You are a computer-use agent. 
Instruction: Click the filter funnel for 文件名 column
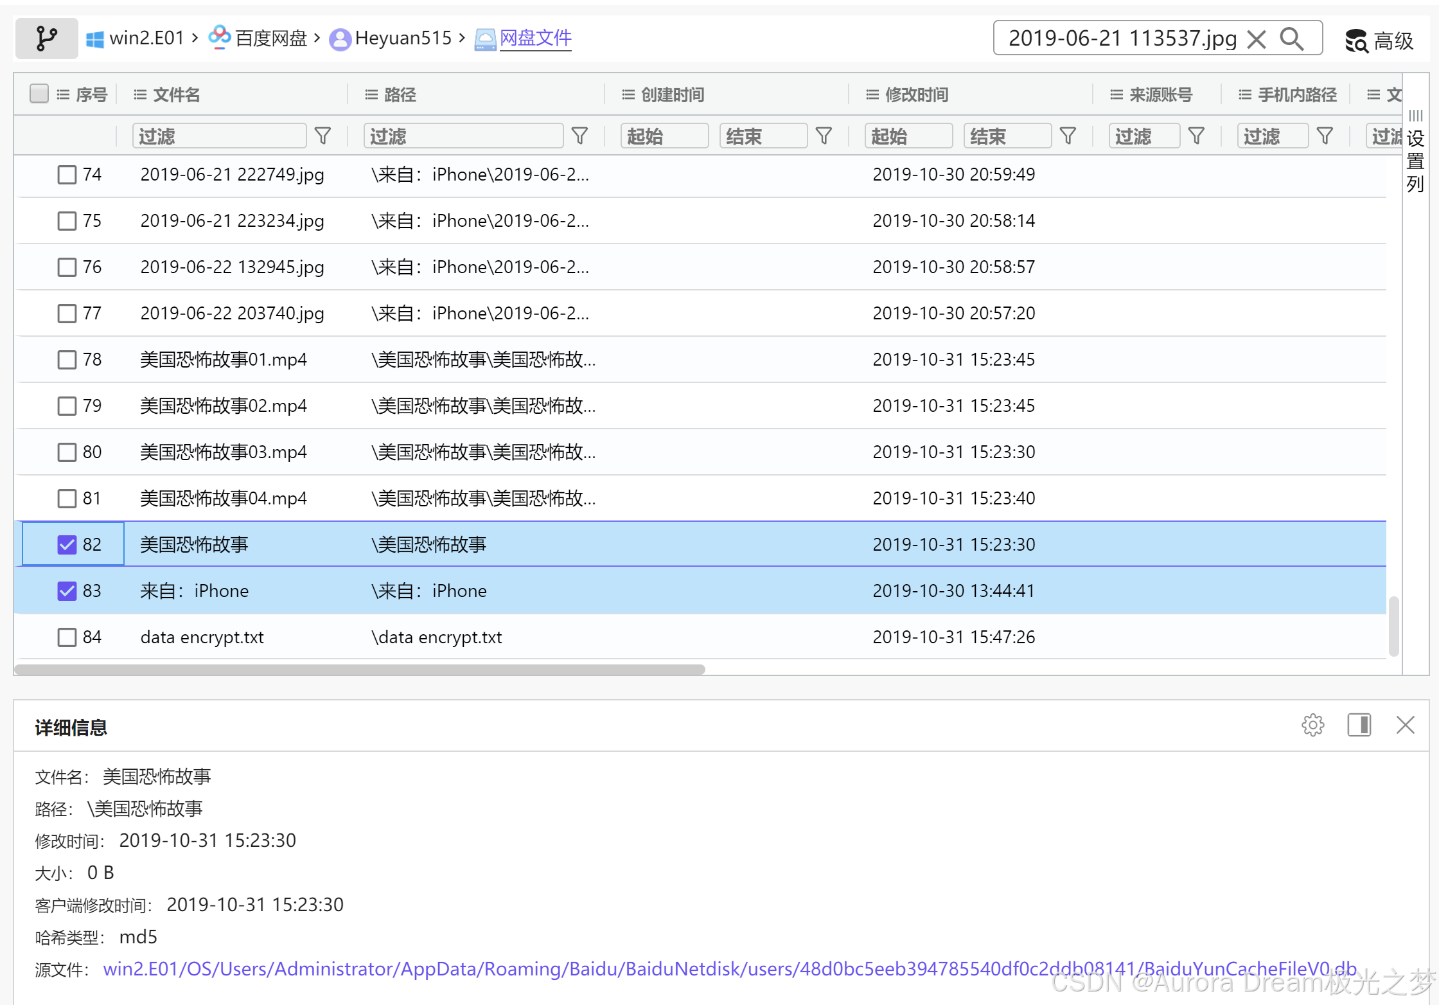click(323, 136)
